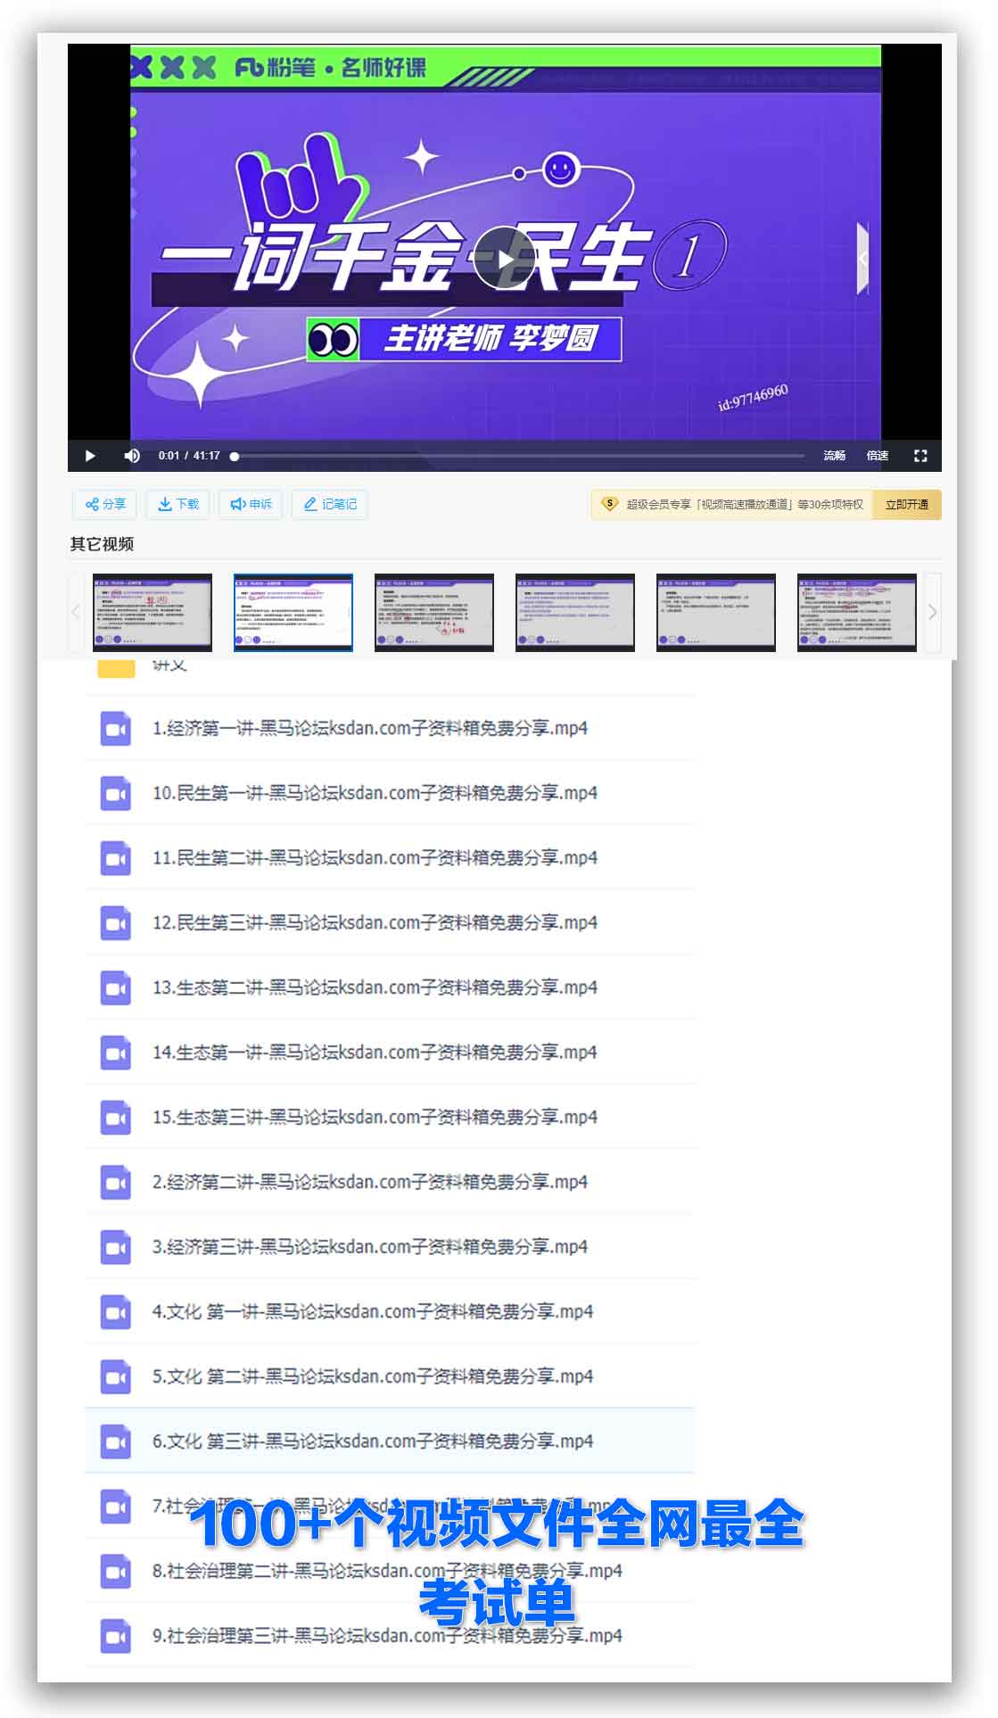Screen dimensions: 998x1718
Task: Select the first video thumbnail in 其它视频
Action: pos(153,612)
